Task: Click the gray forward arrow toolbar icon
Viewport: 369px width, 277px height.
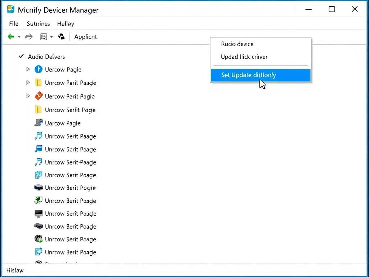Action: coord(28,36)
